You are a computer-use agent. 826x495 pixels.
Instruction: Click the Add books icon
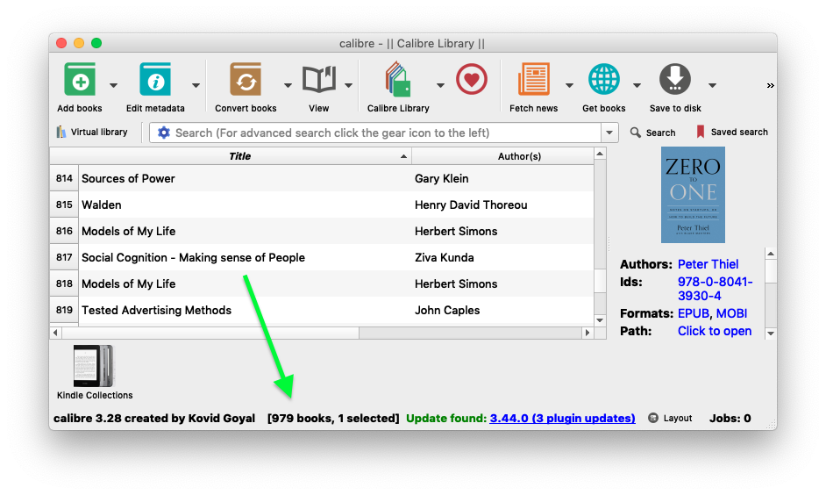coord(80,80)
